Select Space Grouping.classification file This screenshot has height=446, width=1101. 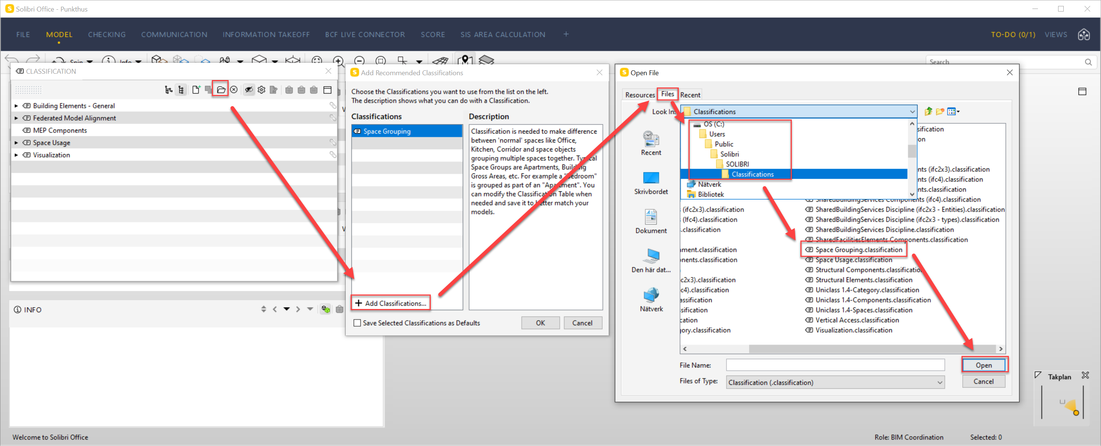853,250
